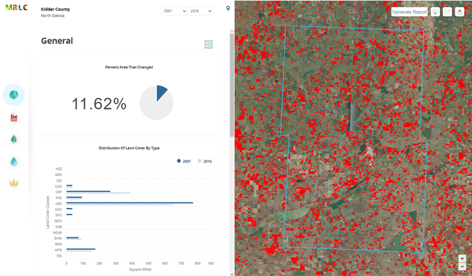Toggle the 2016 legend series
The height and width of the screenshot is (276, 472).
(204, 161)
